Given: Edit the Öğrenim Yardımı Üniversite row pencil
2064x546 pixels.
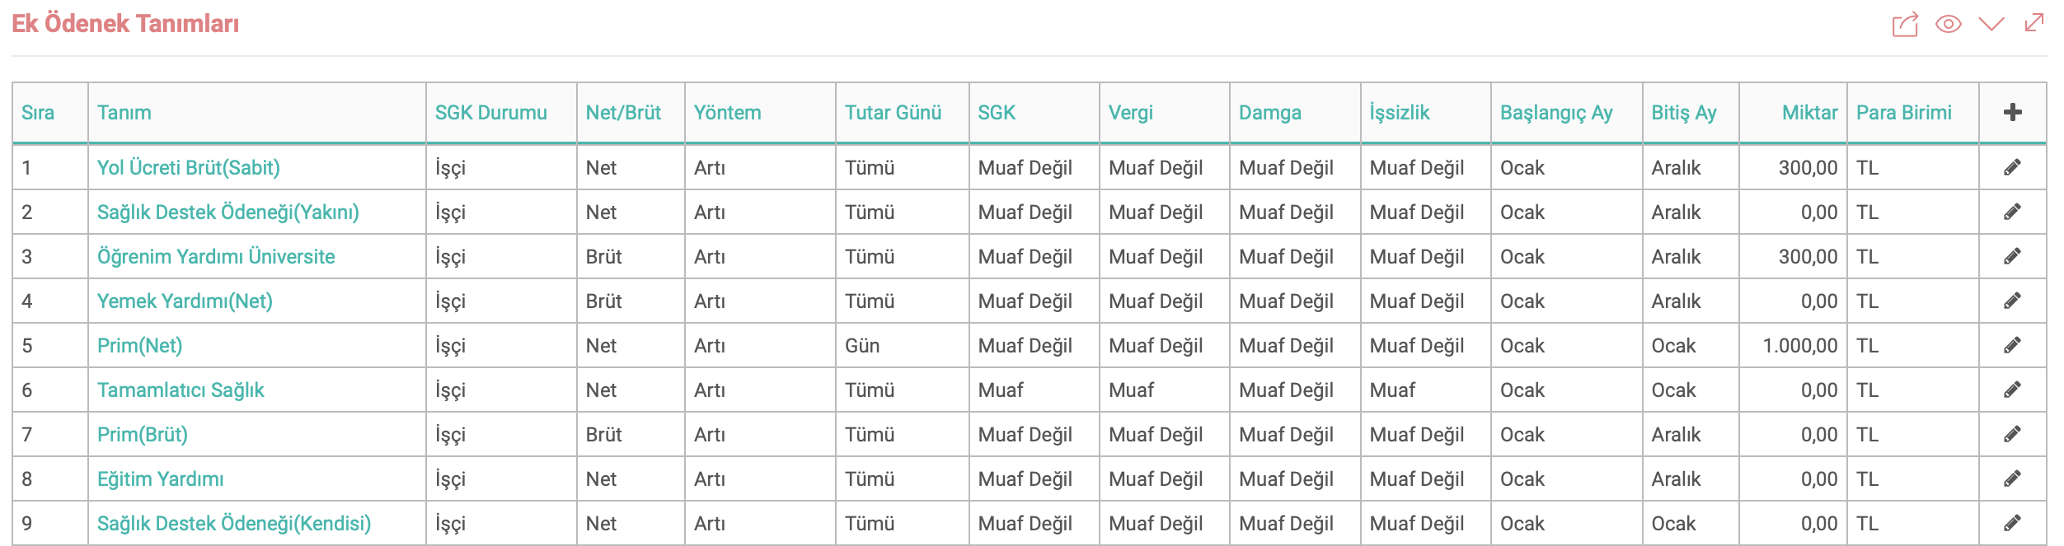Looking at the screenshot, I should point(2012,257).
